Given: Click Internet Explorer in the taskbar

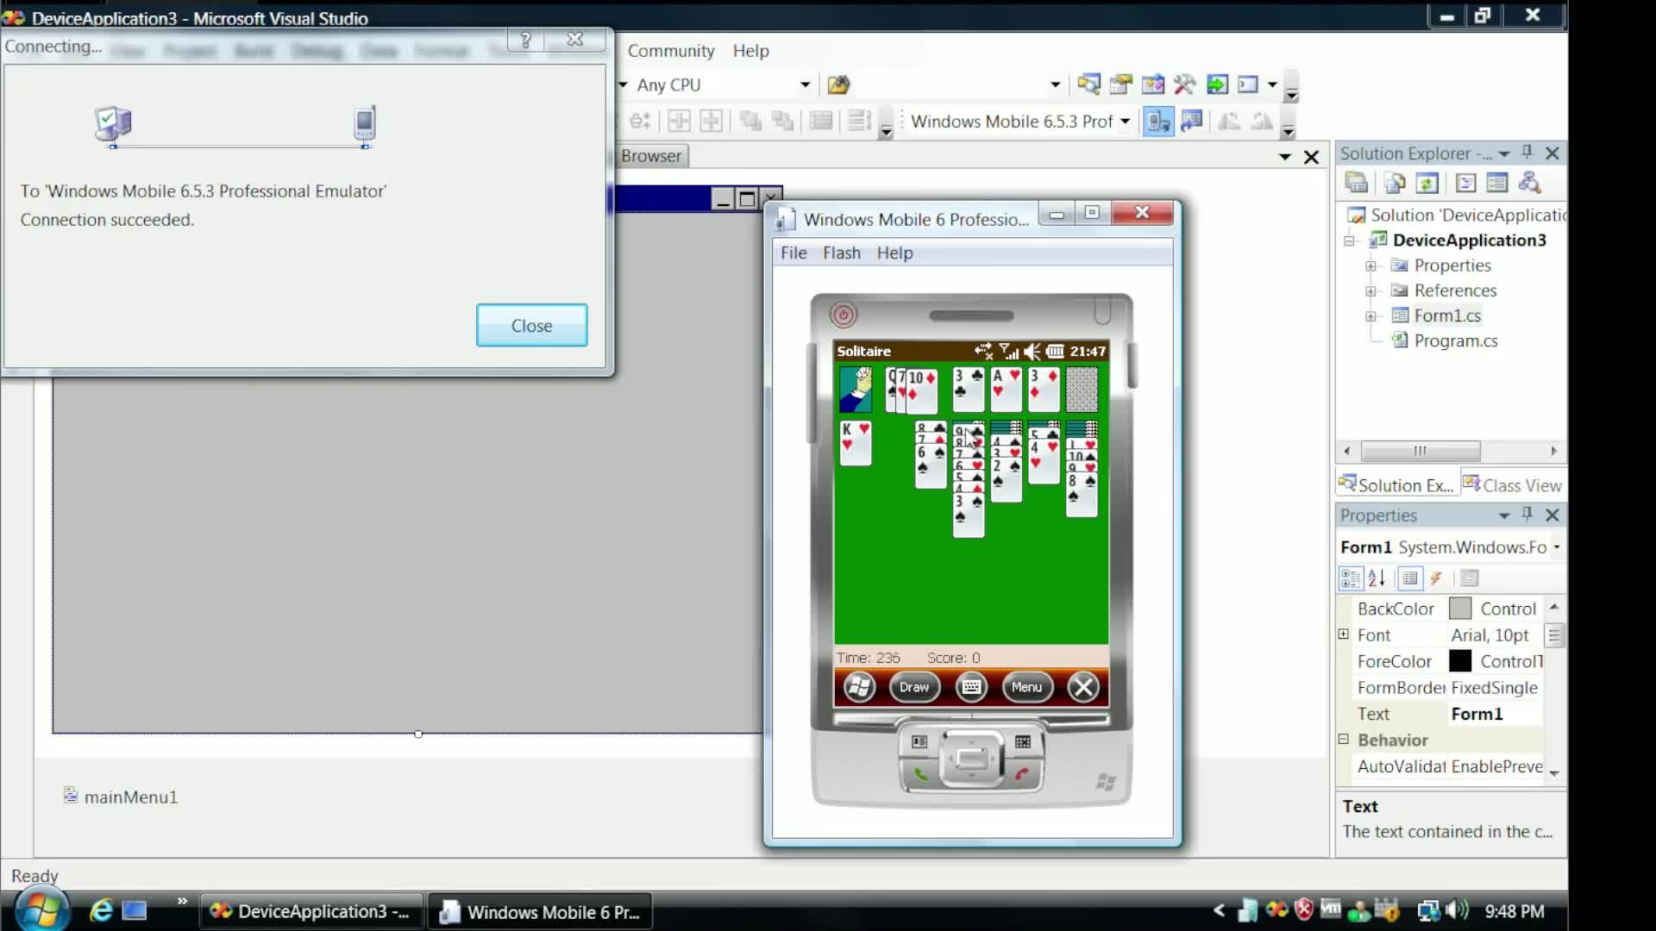Looking at the screenshot, I should click(101, 910).
